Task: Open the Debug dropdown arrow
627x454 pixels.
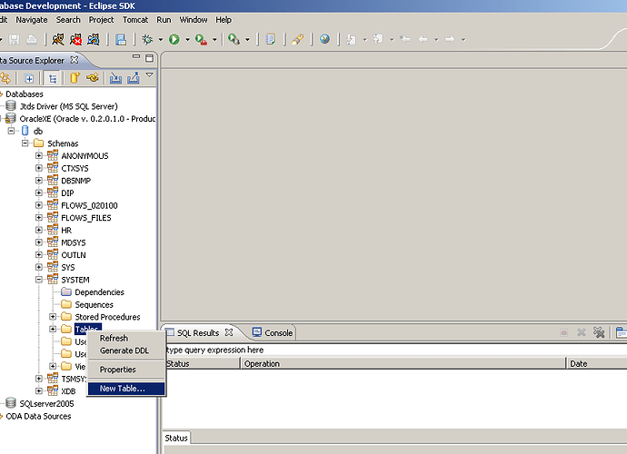Action: [161, 40]
